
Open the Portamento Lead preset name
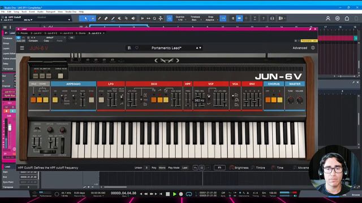166,48
